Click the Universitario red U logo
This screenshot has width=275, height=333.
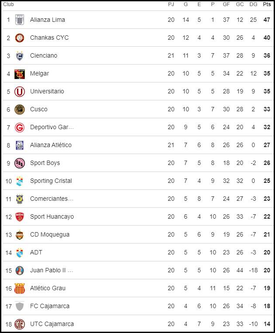pos(20,92)
